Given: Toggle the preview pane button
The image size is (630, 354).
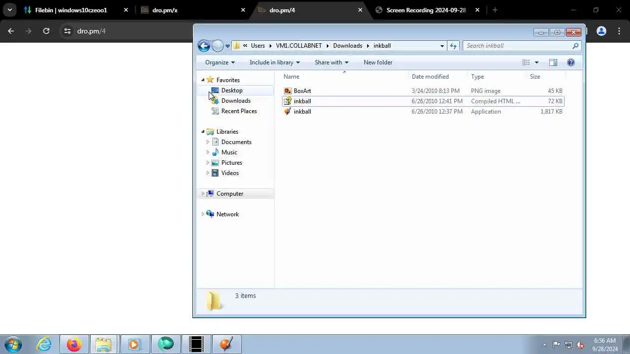Looking at the screenshot, I should click(553, 62).
